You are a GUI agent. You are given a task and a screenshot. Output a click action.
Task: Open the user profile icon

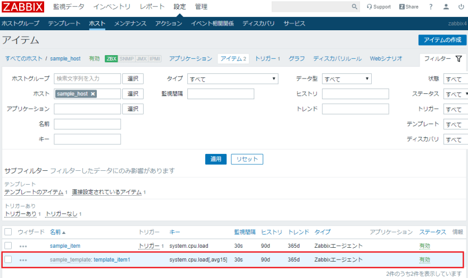click(x=446, y=7)
